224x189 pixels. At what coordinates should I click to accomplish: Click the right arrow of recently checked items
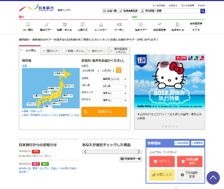[x=139, y=152]
